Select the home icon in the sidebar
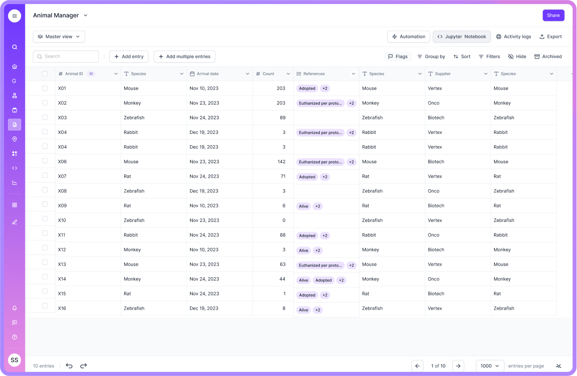The image size is (577, 376). 14,66
